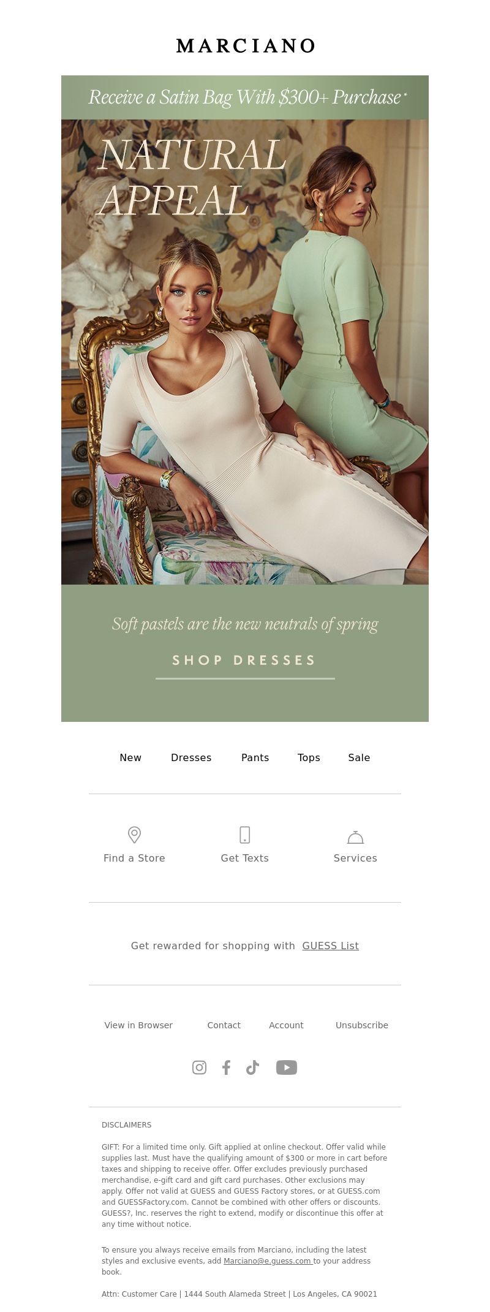Open the Dresses navigation item
Image resolution: width=490 pixels, height=1312 pixels.
pyautogui.click(x=191, y=757)
